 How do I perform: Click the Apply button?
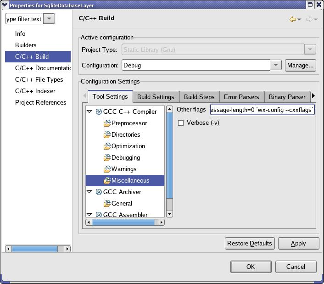[x=298, y=243]
